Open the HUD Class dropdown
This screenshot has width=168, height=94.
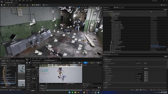pos(140,74)
